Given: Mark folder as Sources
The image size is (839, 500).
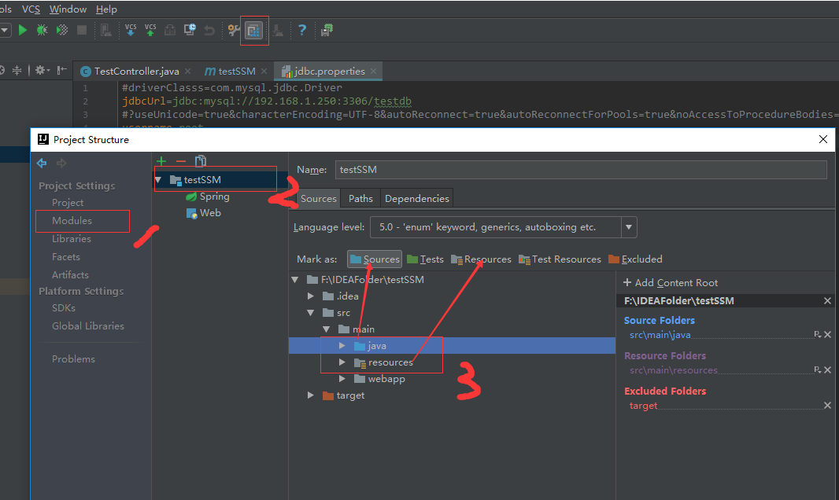Looking at the screenshot, I should 375,259.
